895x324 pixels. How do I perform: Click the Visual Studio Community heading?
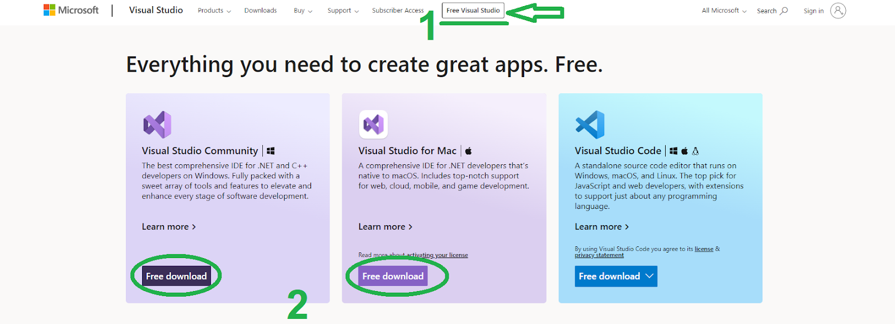200,151
